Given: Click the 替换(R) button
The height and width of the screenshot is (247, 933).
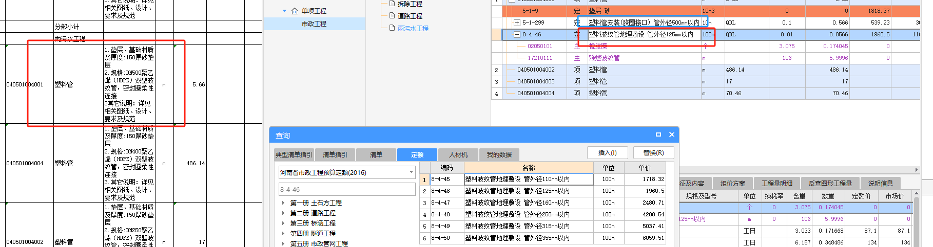Looking at the screenshot, I should [653, 153].
